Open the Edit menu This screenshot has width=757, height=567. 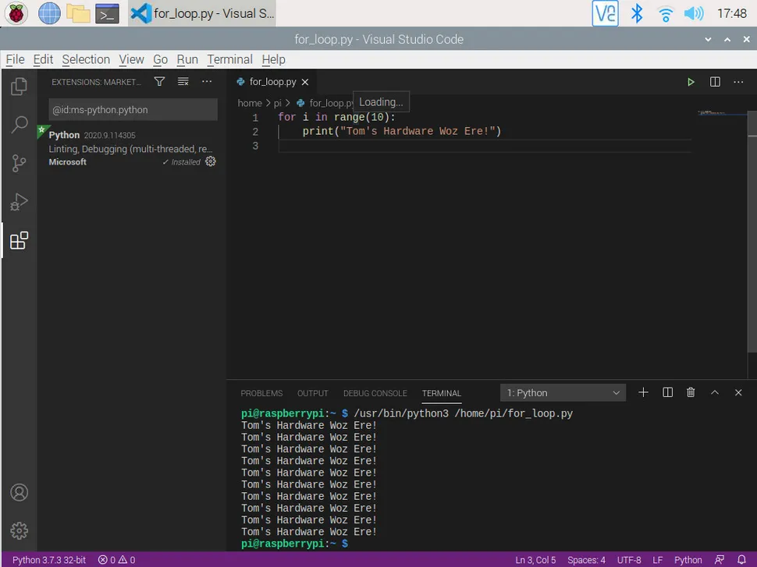point(43,59)
